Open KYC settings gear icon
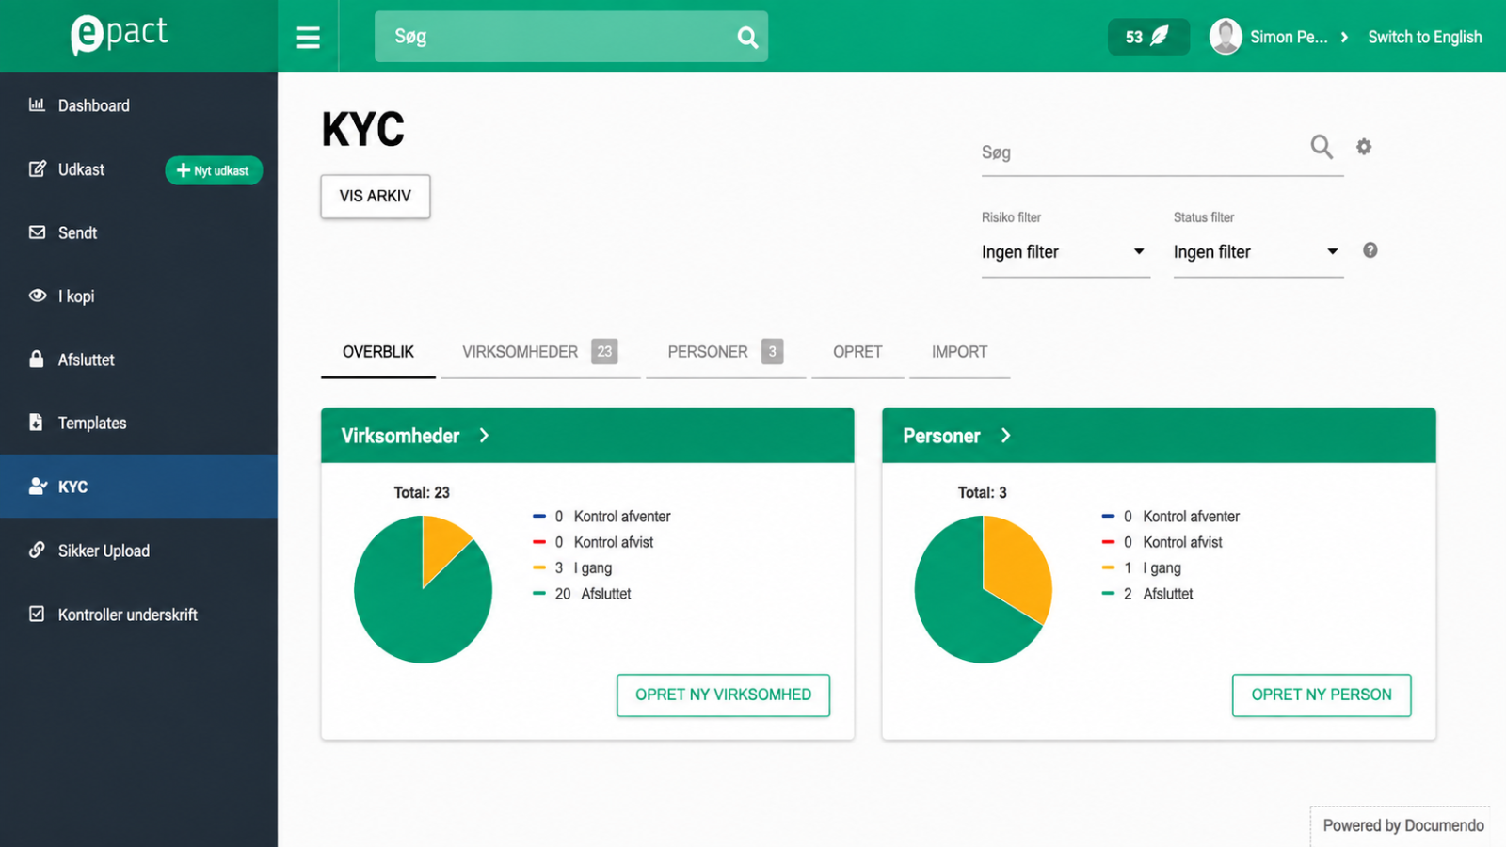 pyautogui.click(x=1364, y=147)
